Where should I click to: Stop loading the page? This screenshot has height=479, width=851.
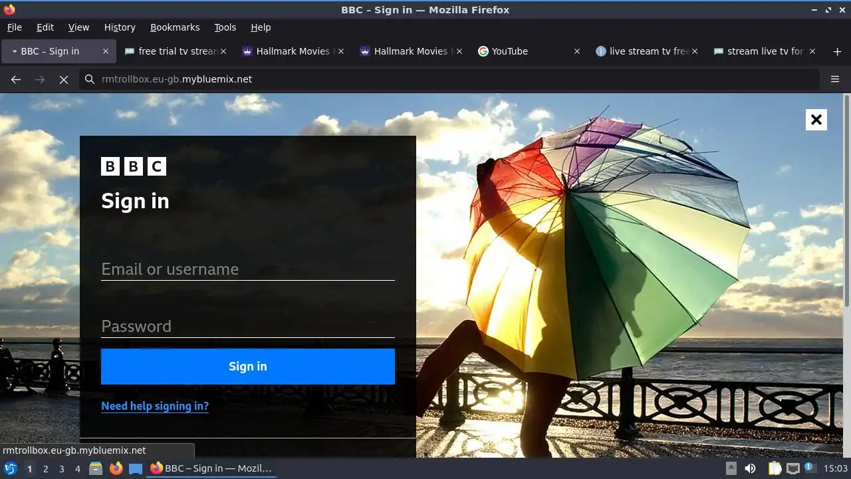(x=64, y=79)
